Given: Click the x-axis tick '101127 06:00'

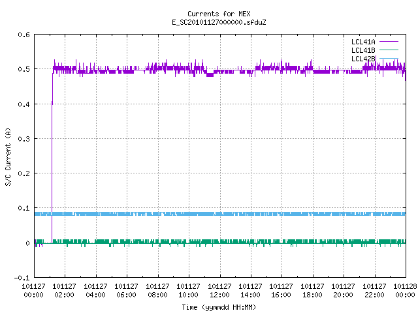Looking at the screenshot, I should point(126,291).
